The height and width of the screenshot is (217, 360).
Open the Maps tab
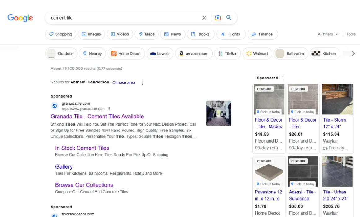click(147, 34)
